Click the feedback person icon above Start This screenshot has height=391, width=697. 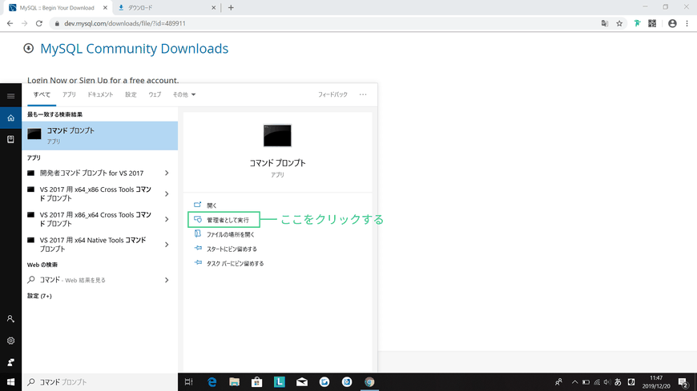click(x=10, y=362)
